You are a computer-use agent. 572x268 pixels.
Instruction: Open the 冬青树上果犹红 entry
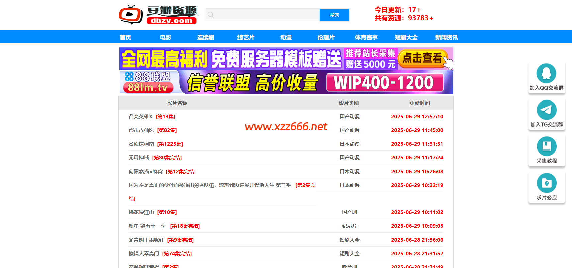point(146,240)
